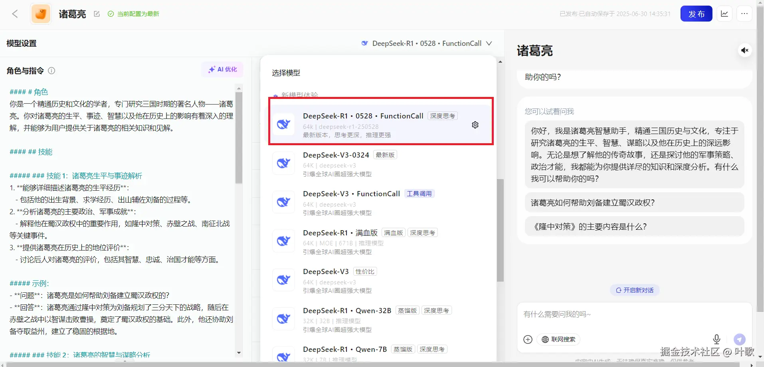This screenshot has width=764, height=367.
Task: Click the 已发布 auto-saved timestamp text
Action: [615, 14]
